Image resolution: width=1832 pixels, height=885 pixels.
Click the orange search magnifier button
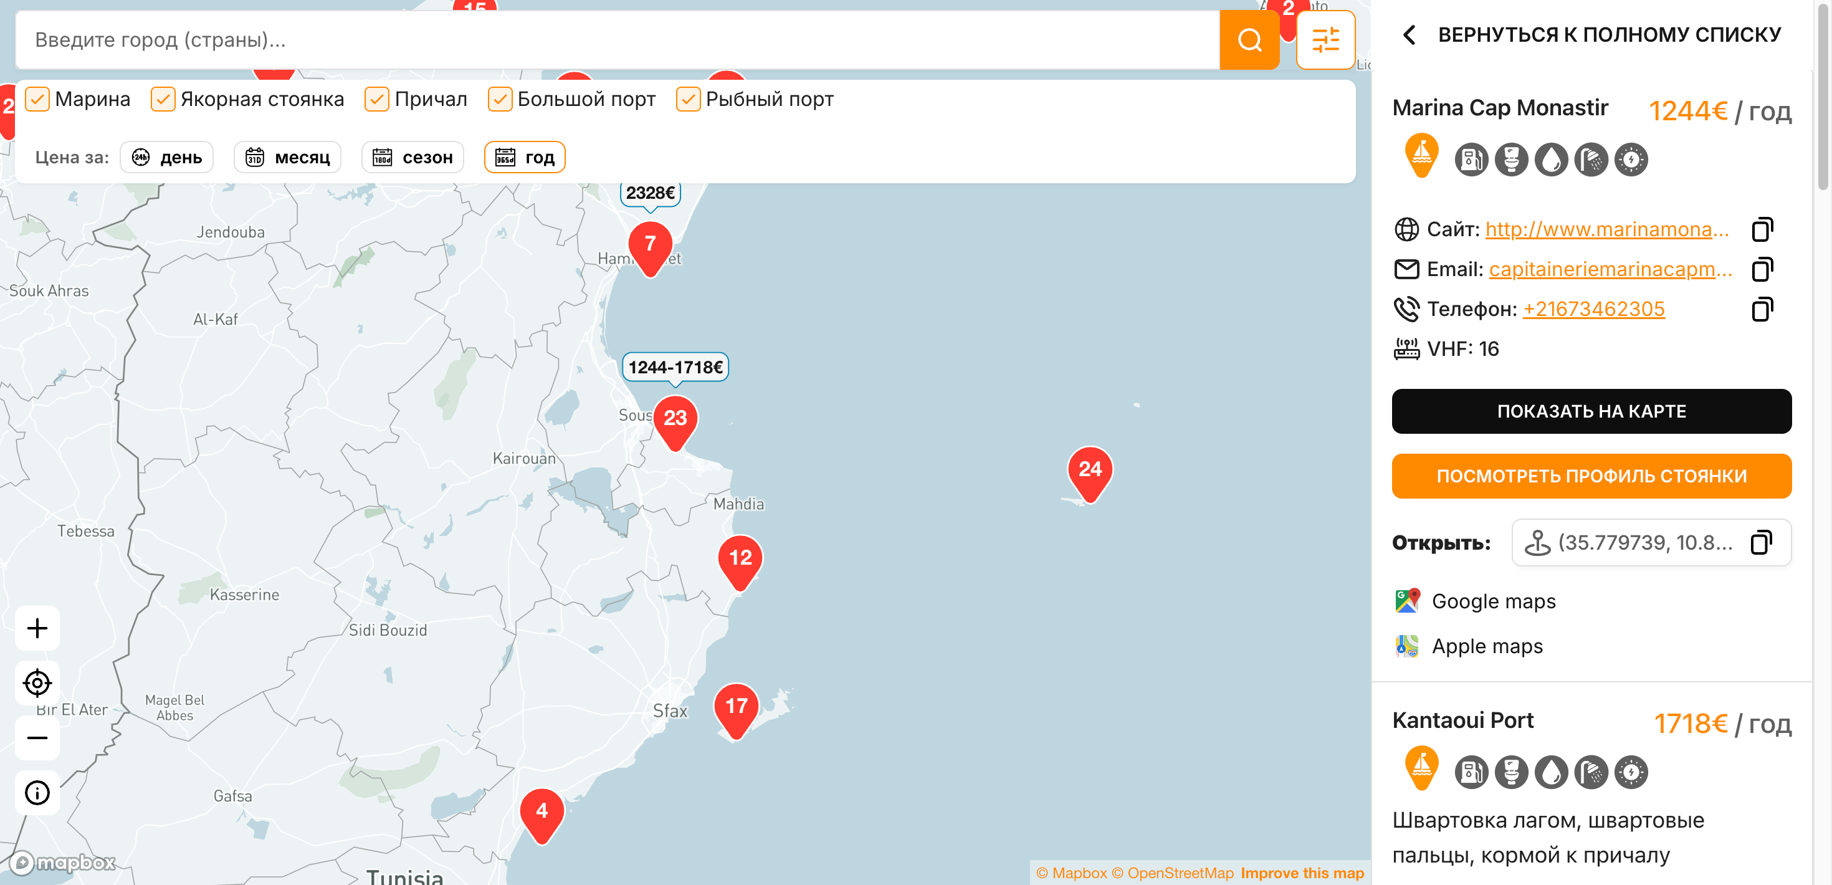tap(1249, 40)
